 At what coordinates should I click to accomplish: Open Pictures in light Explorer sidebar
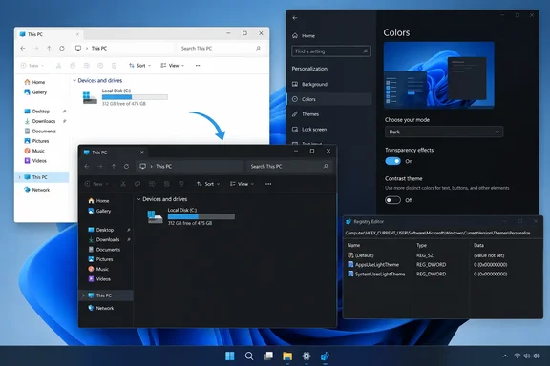pyautogui.click(x=36, y=141)
